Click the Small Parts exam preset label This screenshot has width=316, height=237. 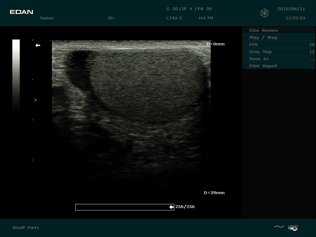pyautogui.click(x=26, y=227)
